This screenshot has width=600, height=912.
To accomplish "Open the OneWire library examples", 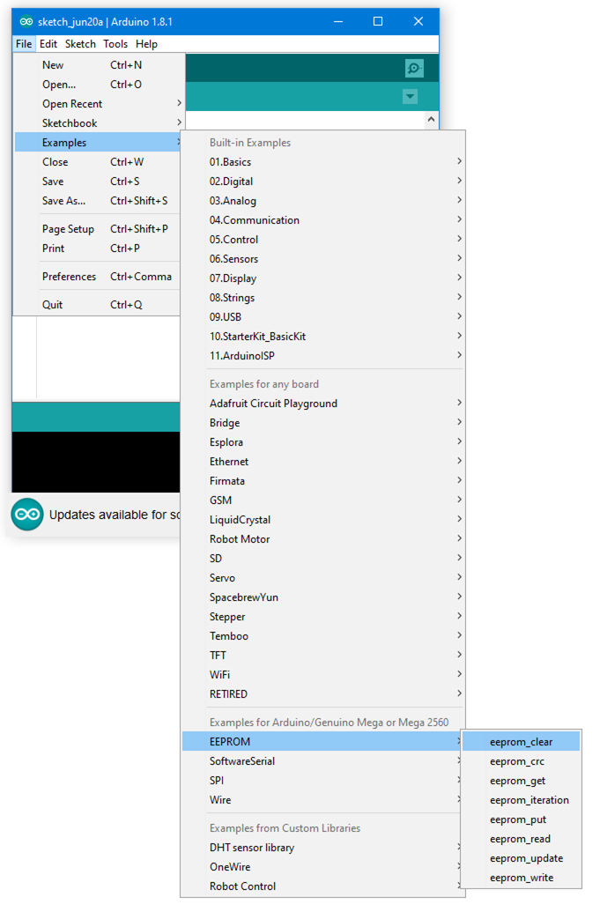I will [322, 867].
